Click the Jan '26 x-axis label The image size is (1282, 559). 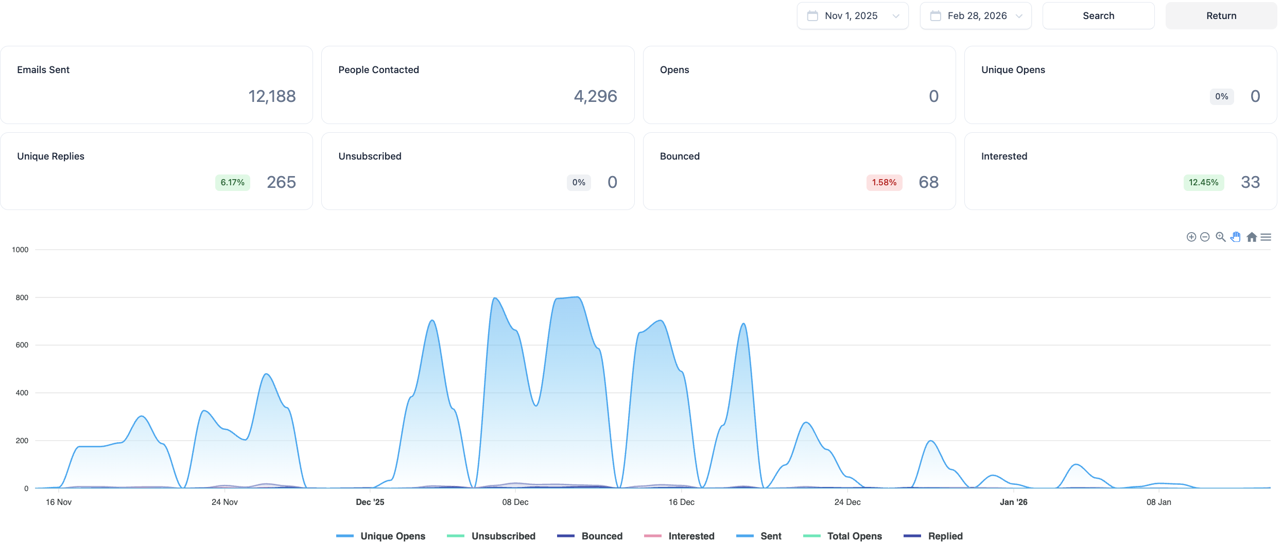(1013, 502)
